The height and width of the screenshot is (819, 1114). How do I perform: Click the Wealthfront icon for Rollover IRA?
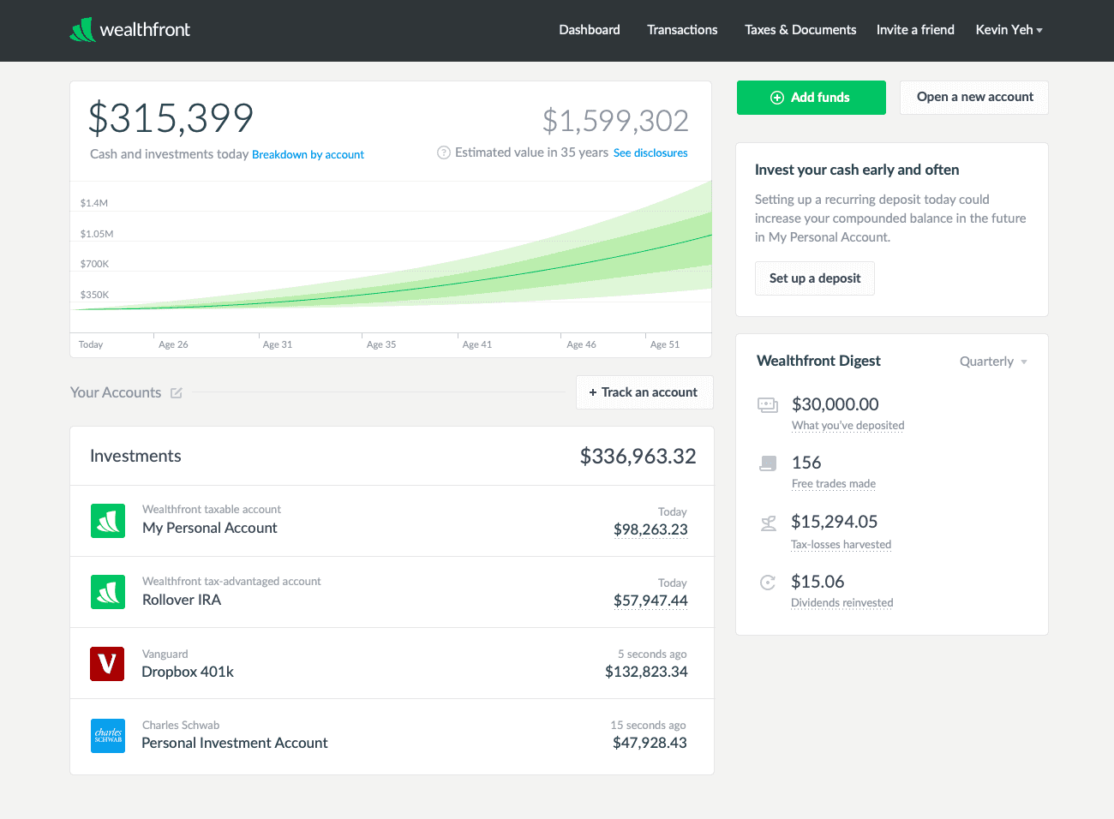point(108,592)
